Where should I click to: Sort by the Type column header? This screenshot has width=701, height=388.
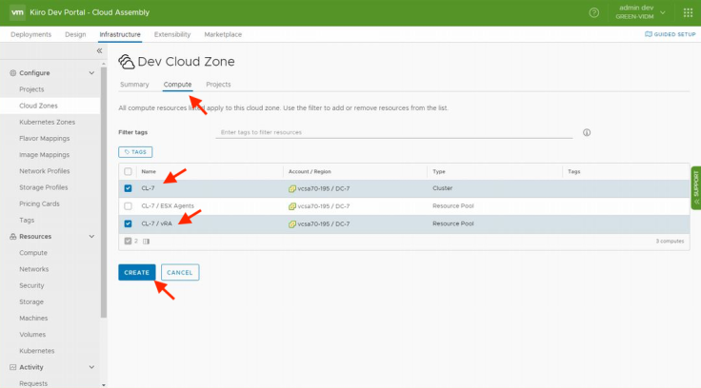438,171
